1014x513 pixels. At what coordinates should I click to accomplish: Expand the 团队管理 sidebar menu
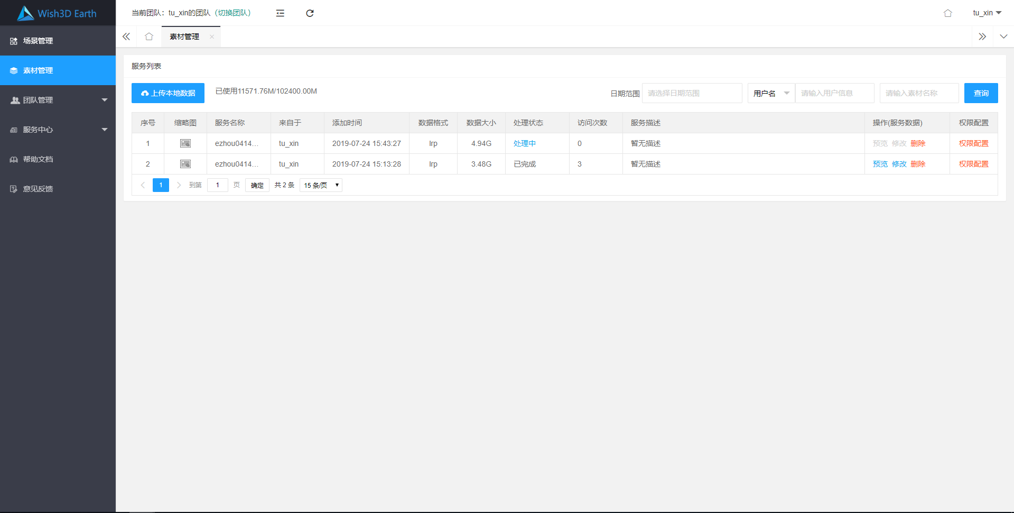[58, 100]
